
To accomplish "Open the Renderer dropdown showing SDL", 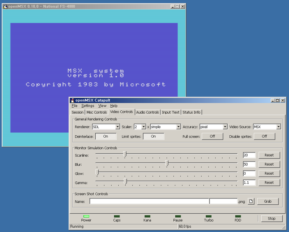I will click(x=106, y=127).
